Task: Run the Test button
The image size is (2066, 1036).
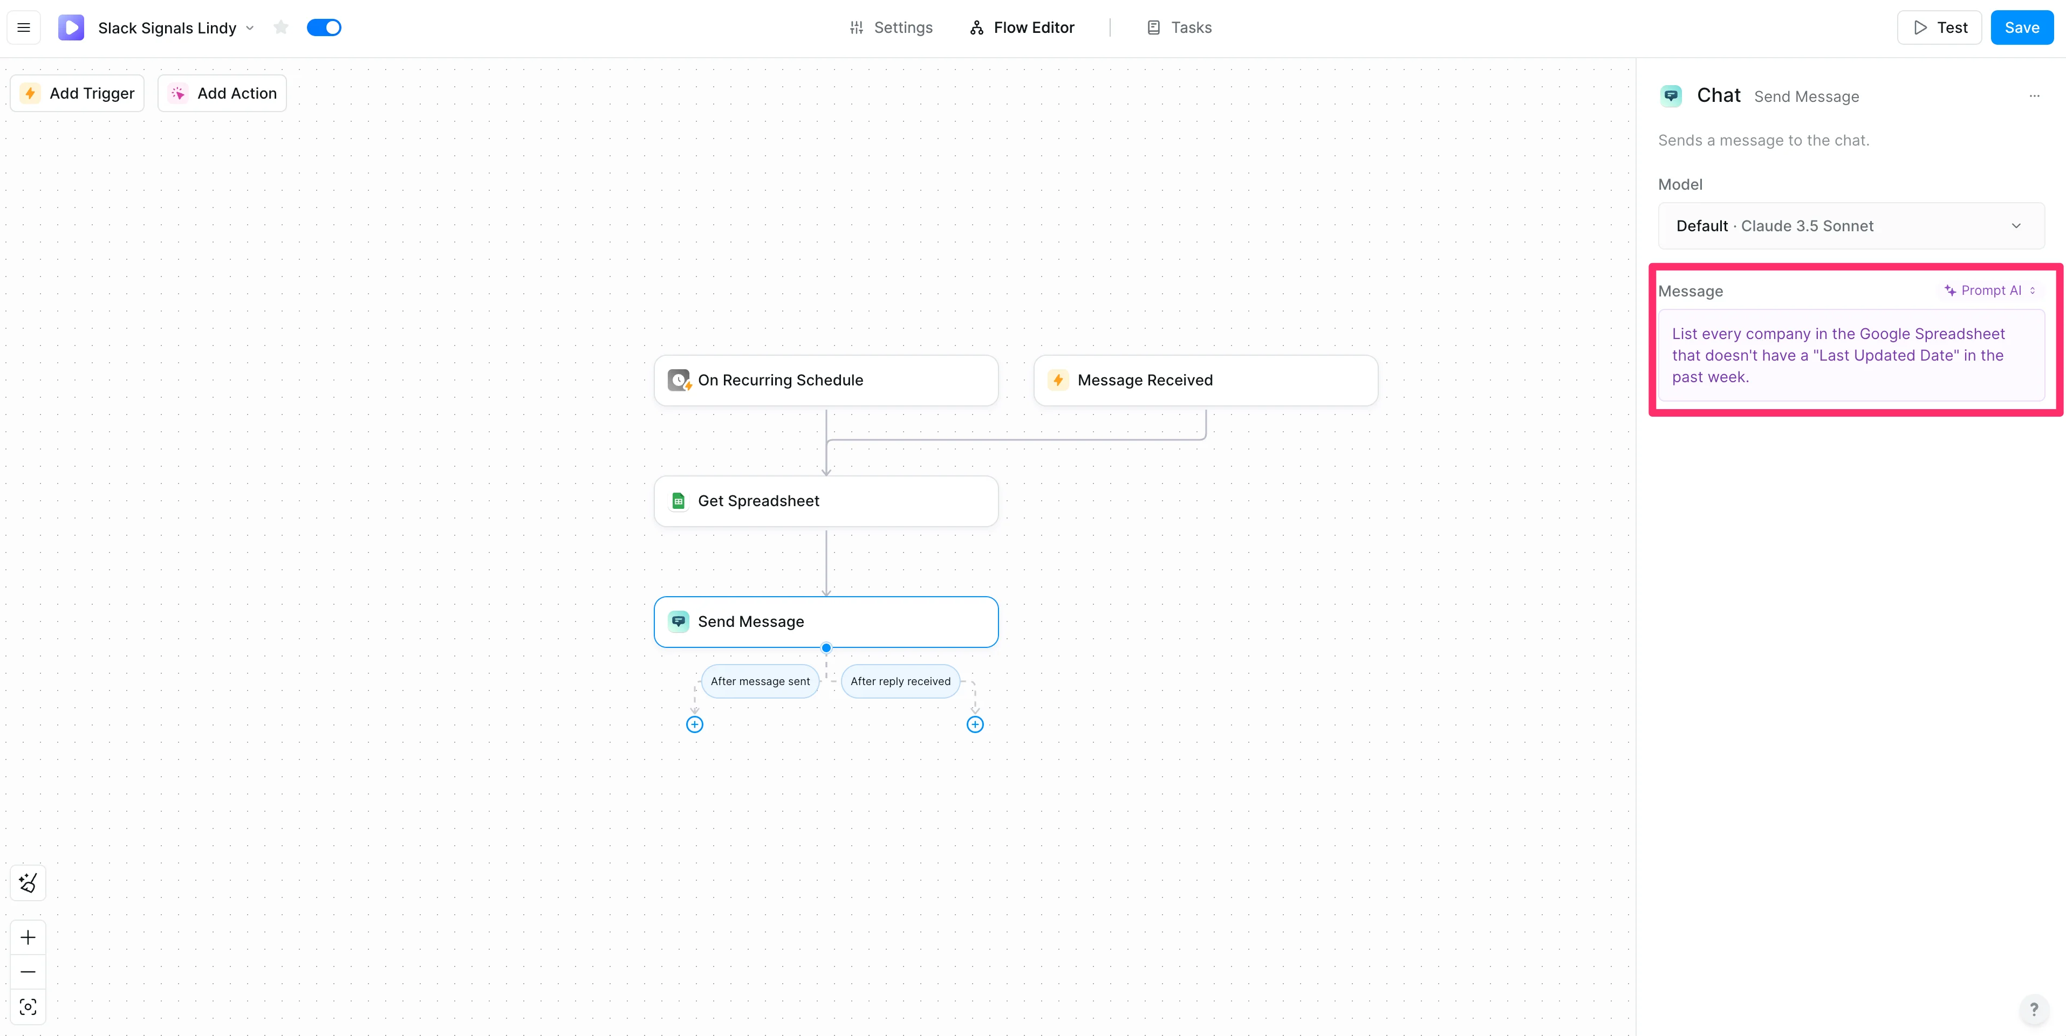Action: coord(1939,28)
